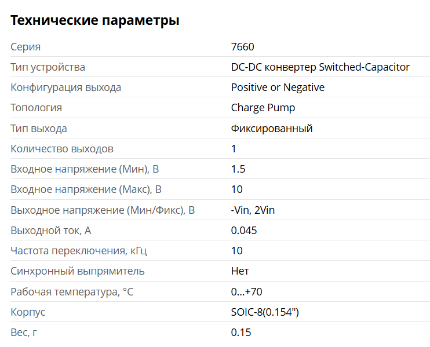
Task: Select the series value 7660
Action: [242, 47]
